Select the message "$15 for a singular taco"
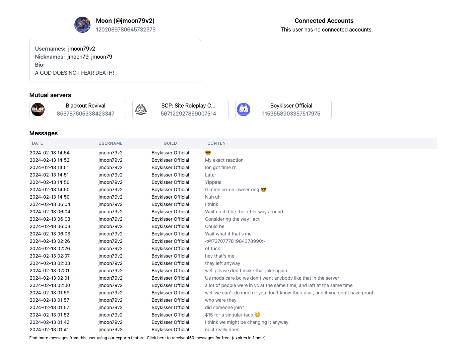The width and height of the screenshot is (461, 352). point(229,315)
